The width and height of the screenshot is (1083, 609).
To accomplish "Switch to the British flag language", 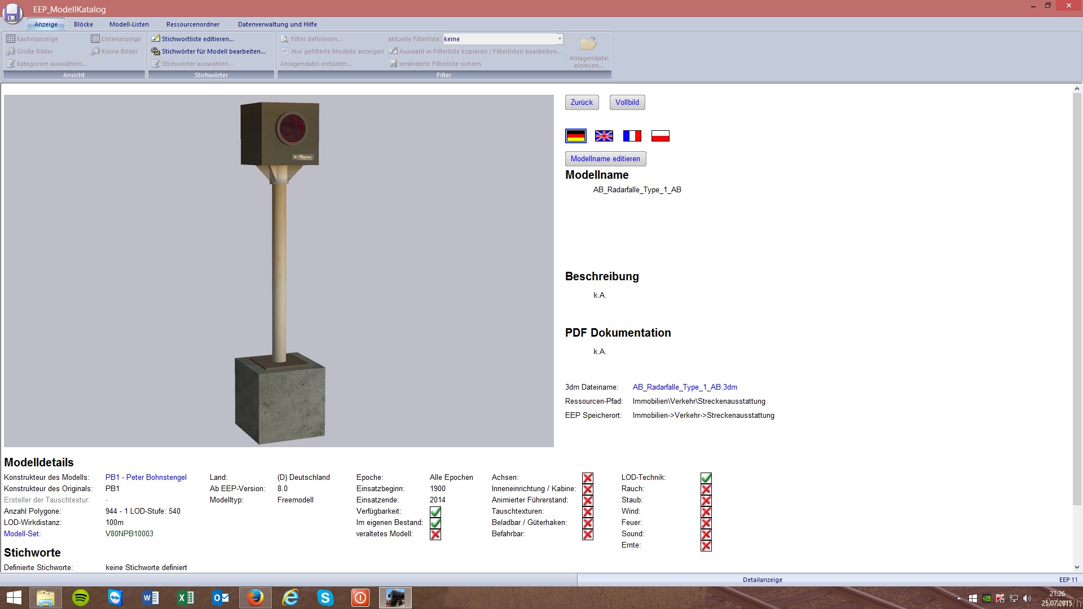I will 604,136.
